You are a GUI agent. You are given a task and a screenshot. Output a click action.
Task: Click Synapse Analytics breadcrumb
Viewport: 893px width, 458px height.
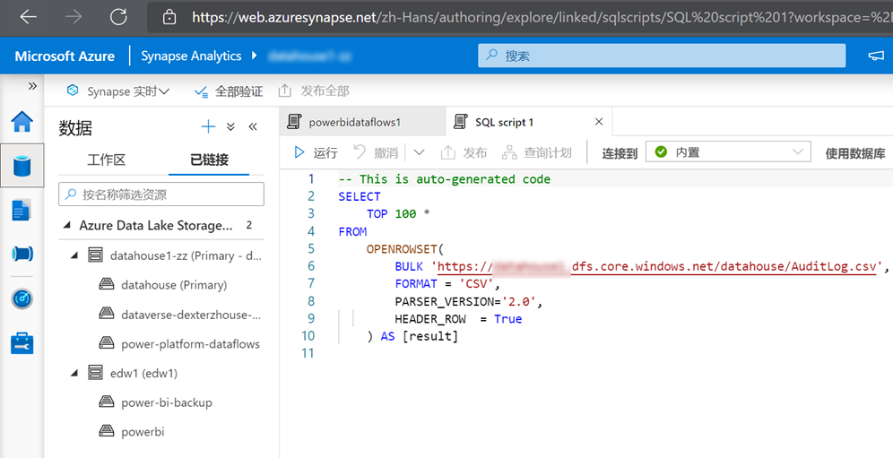click(191, 56)
